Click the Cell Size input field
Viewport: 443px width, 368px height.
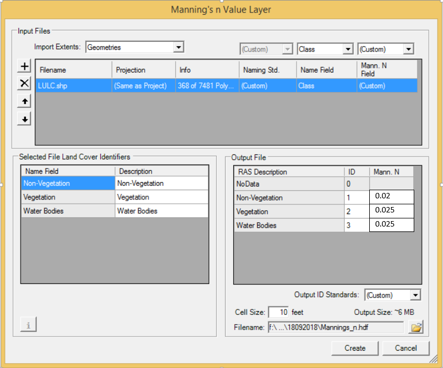[x=278, y=312]
